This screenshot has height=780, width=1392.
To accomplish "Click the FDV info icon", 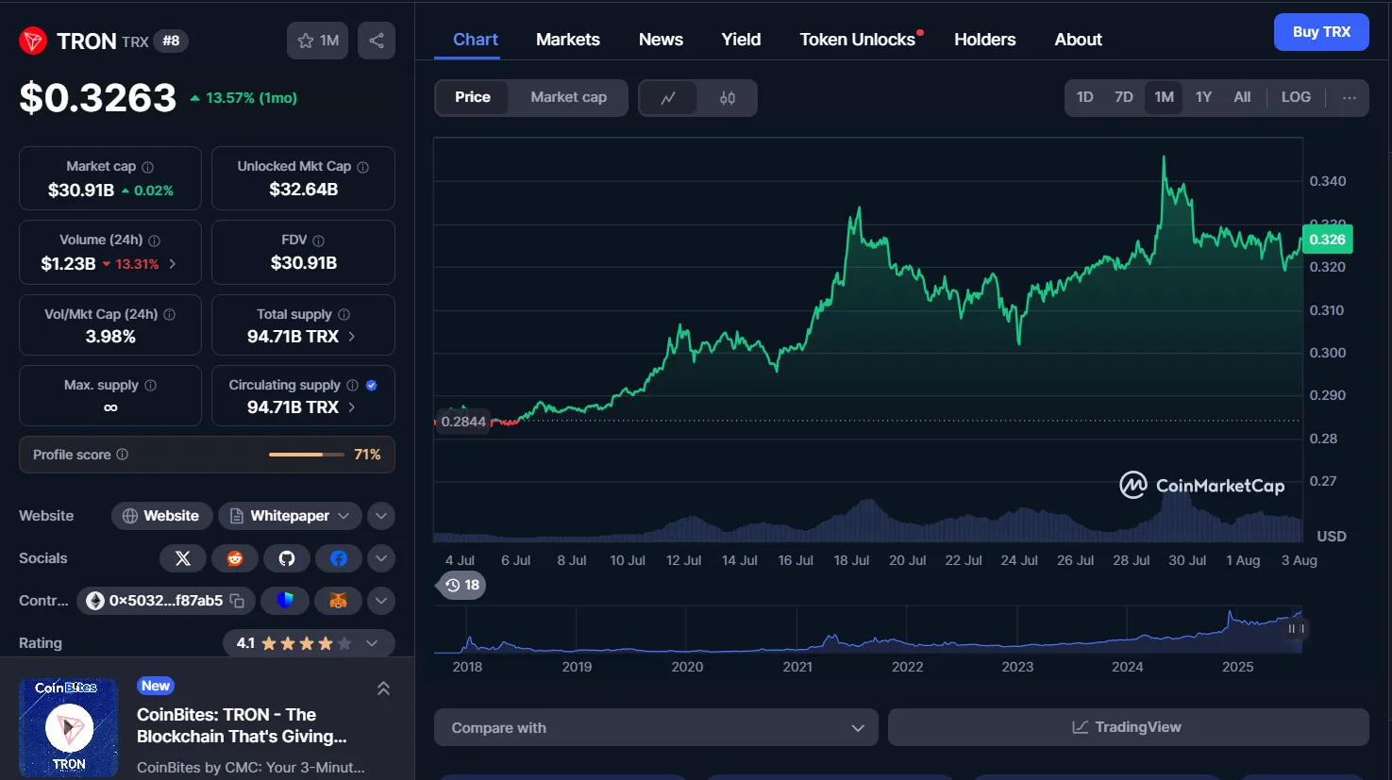I will coord(319,241).
